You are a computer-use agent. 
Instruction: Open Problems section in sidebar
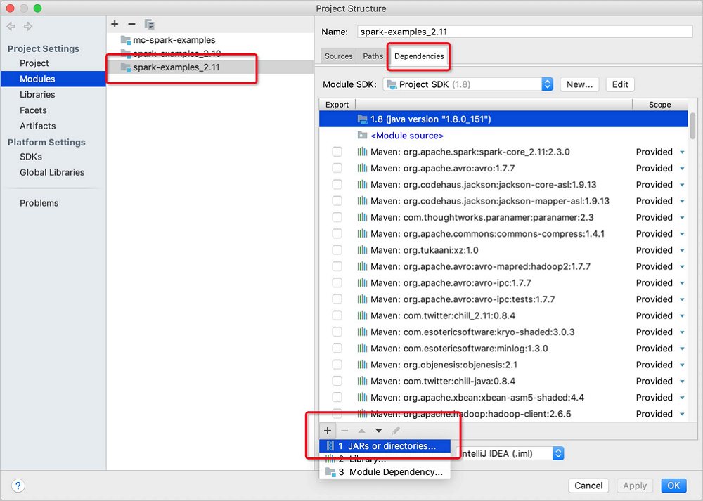click(39, 203)
